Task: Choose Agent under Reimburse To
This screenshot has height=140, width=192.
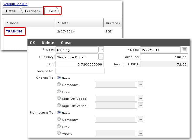Action: tap(59, 133)
